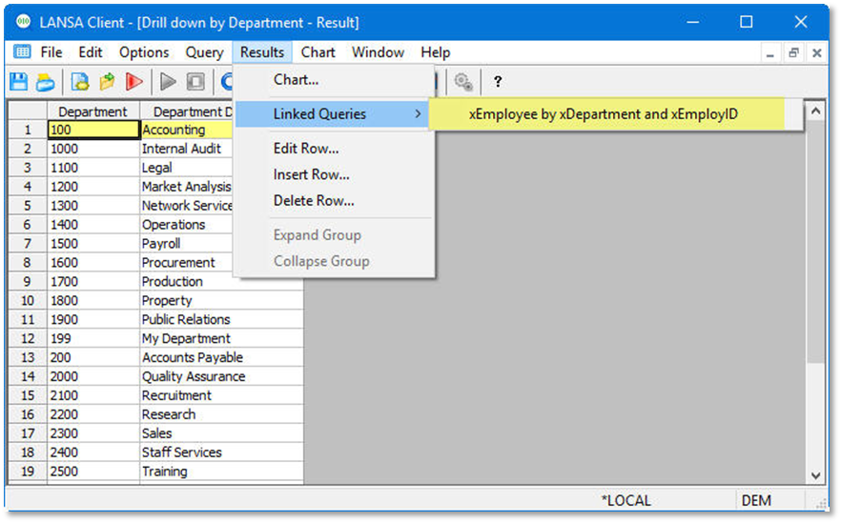Viewport: 841px width, 523px height.
Task: Click the LANSA Client title bar logo
Action: 23,22
